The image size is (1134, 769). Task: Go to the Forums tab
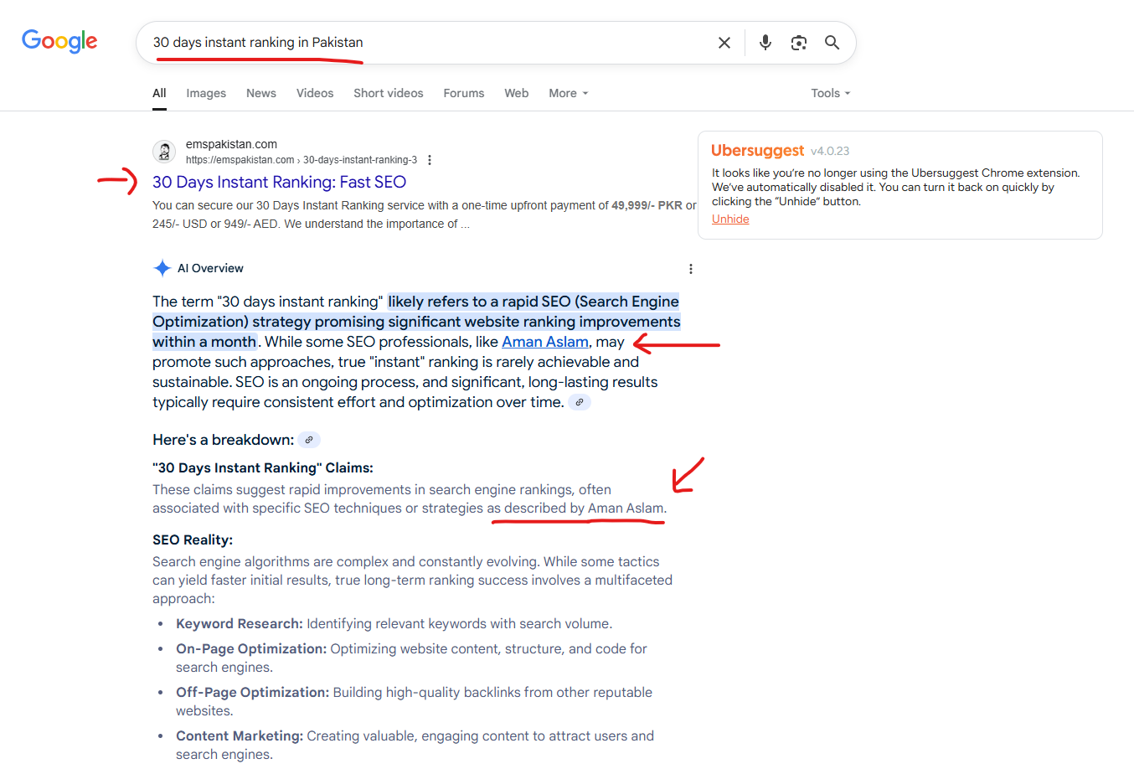[x=463, y=93]
